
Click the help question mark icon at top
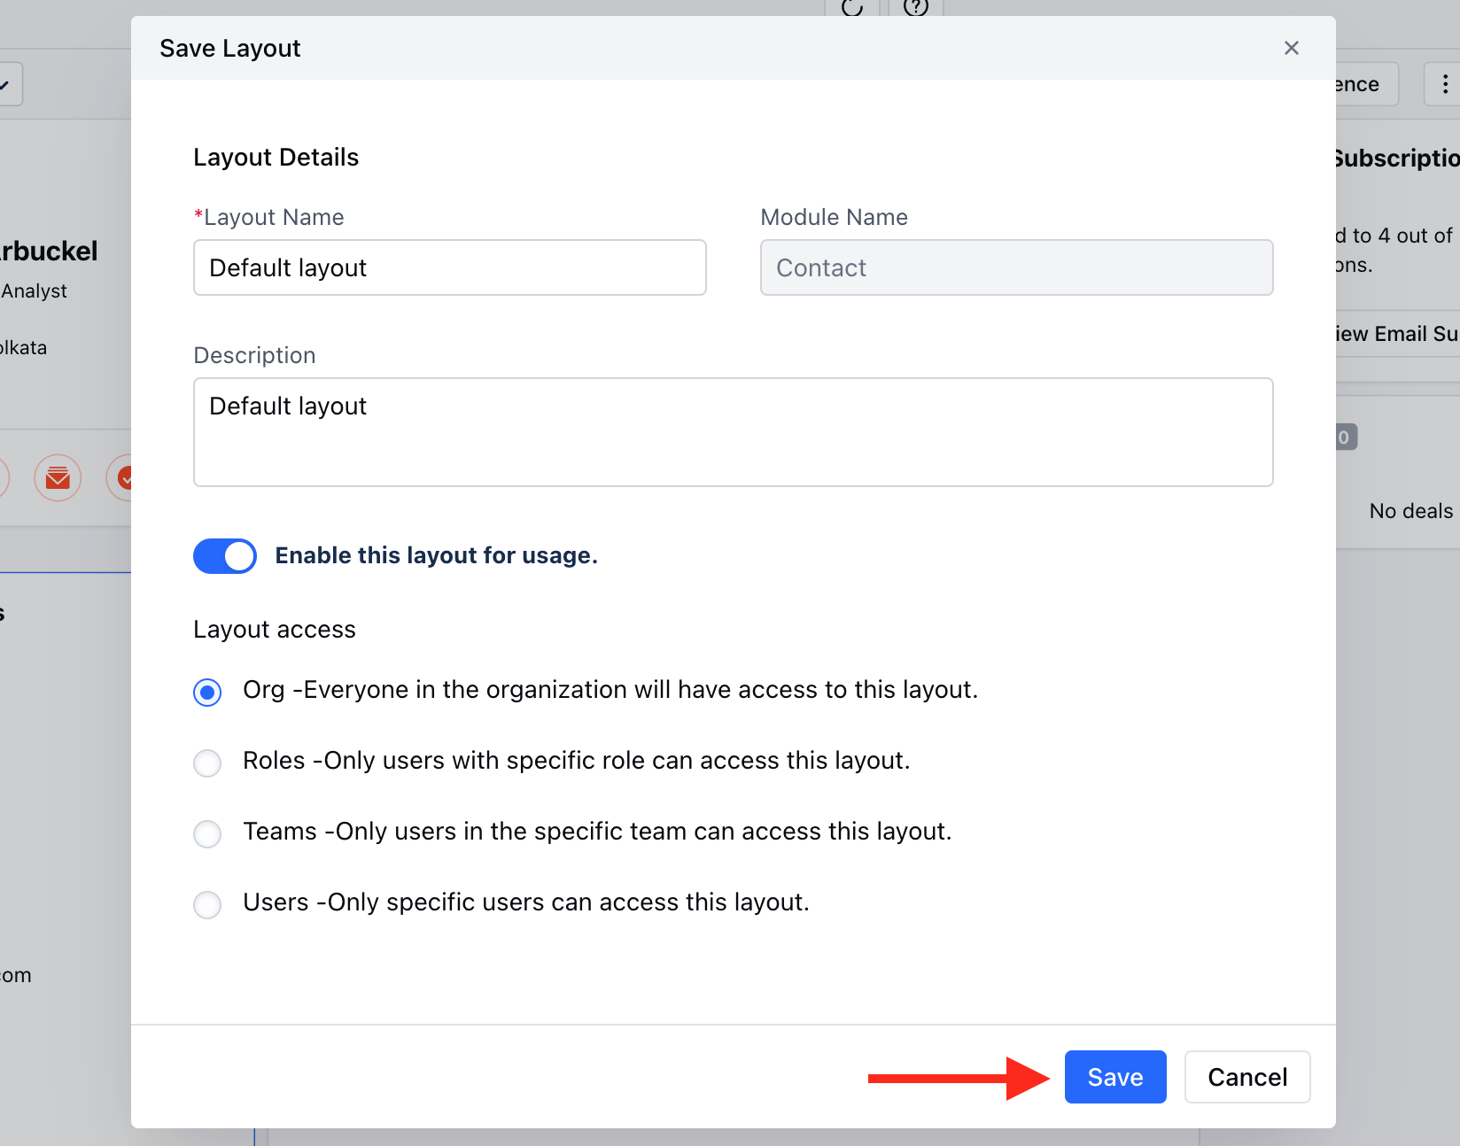pyautogui.click(x=915, y=7)
